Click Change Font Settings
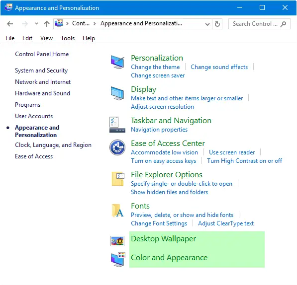This screenshot has height=285, width=297. click(x=159, y=223)
